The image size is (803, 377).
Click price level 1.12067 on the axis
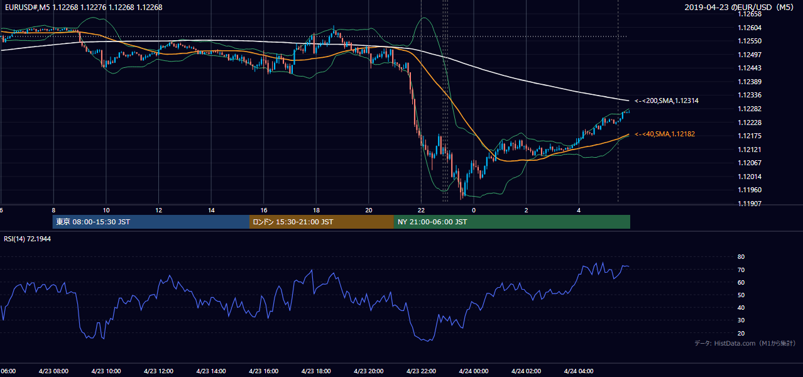click(749, 163)
